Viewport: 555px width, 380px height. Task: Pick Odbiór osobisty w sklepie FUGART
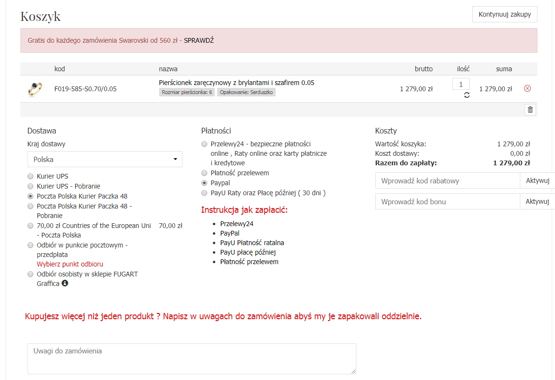30,274
